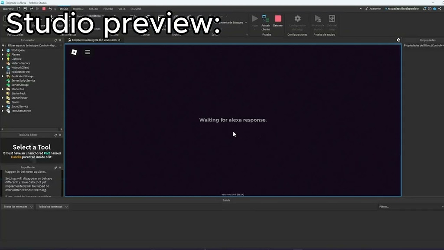Open Todos los mensajes dropdown
Viewport: 444px width, 250px height.
18,207
